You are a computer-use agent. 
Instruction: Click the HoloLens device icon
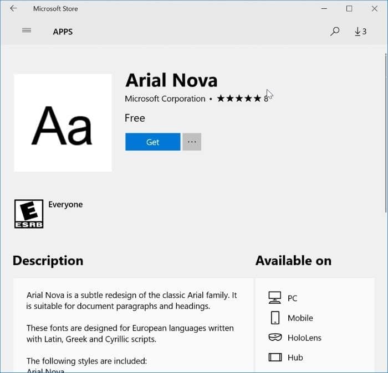click(x=275, y=338)
